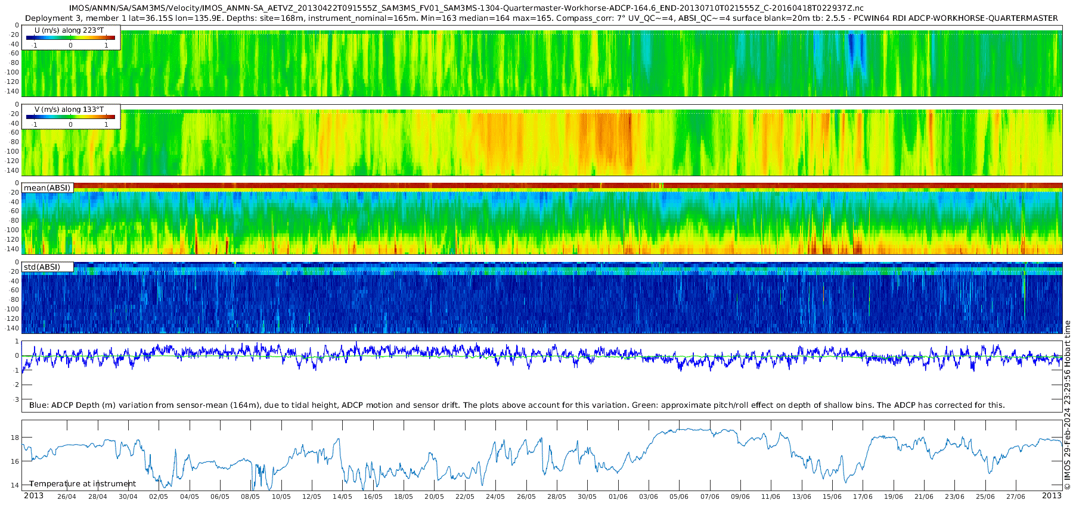Click the 17/06 date tick label
This screenshot has height=506, width=1073.
(863, 496)
